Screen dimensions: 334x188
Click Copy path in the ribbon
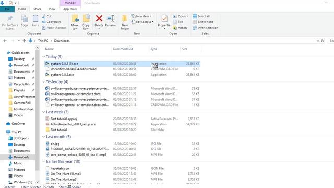51,22
